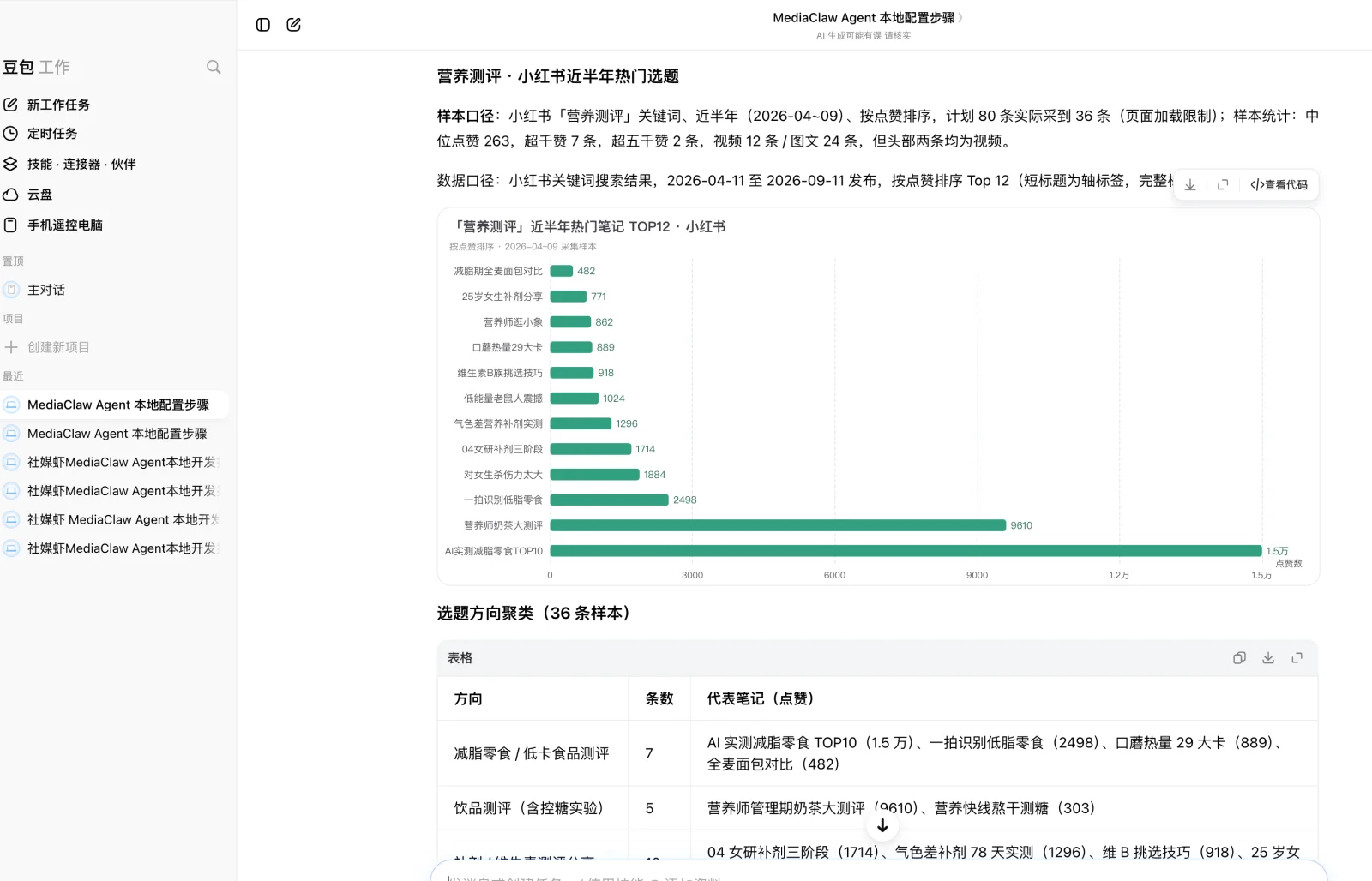The height and width of the screenshot is (881, 1372).
Task: Switch to the 豆包 mode tab
Action: (x=18, y=67)
